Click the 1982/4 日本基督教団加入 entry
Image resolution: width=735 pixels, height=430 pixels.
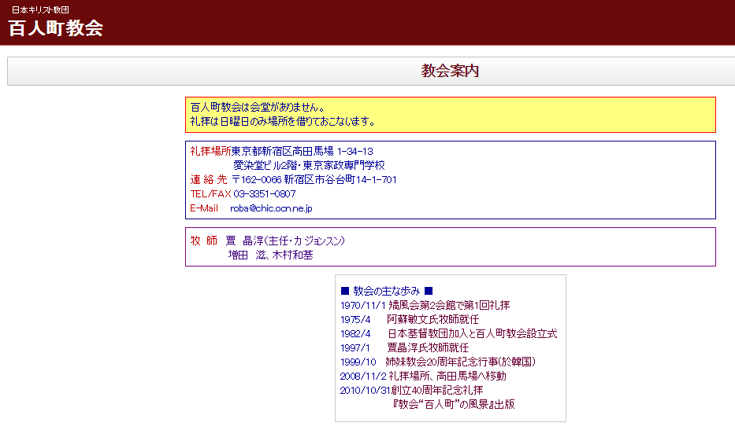tap(449, 333)
